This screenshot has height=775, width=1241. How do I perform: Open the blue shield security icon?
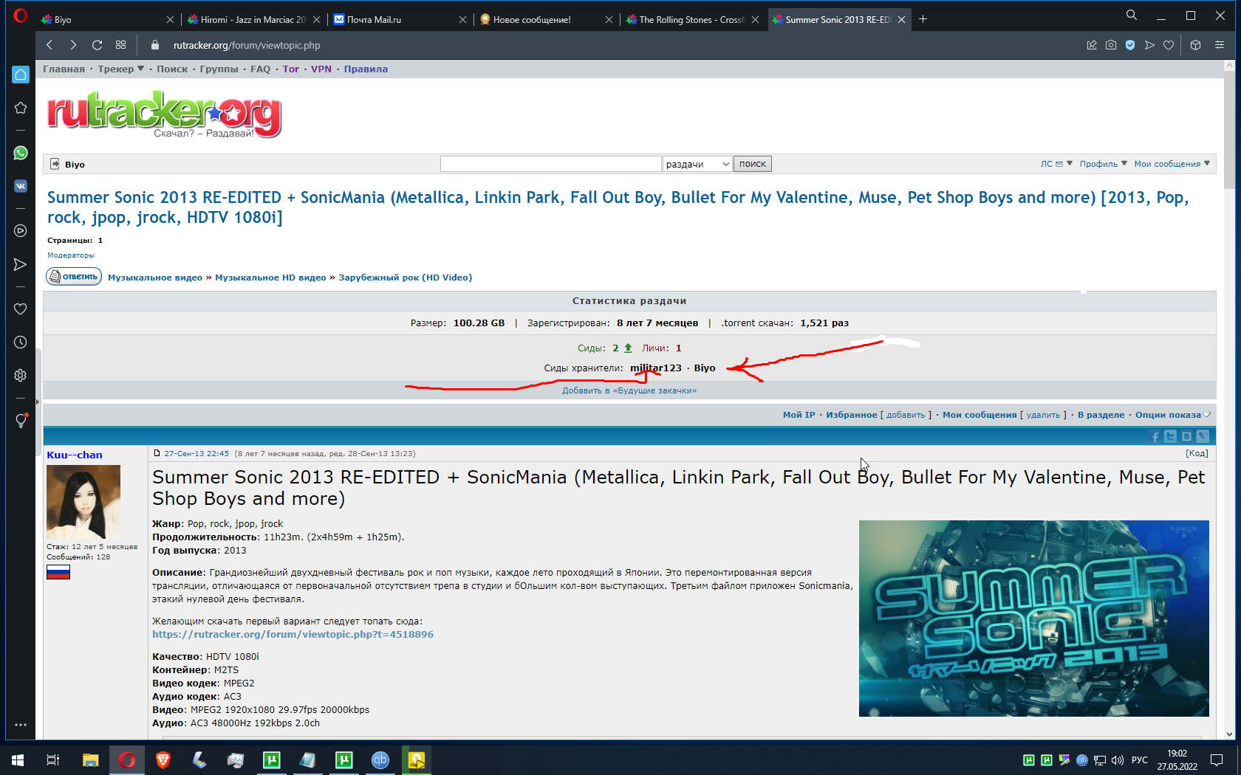(1130, 45)
